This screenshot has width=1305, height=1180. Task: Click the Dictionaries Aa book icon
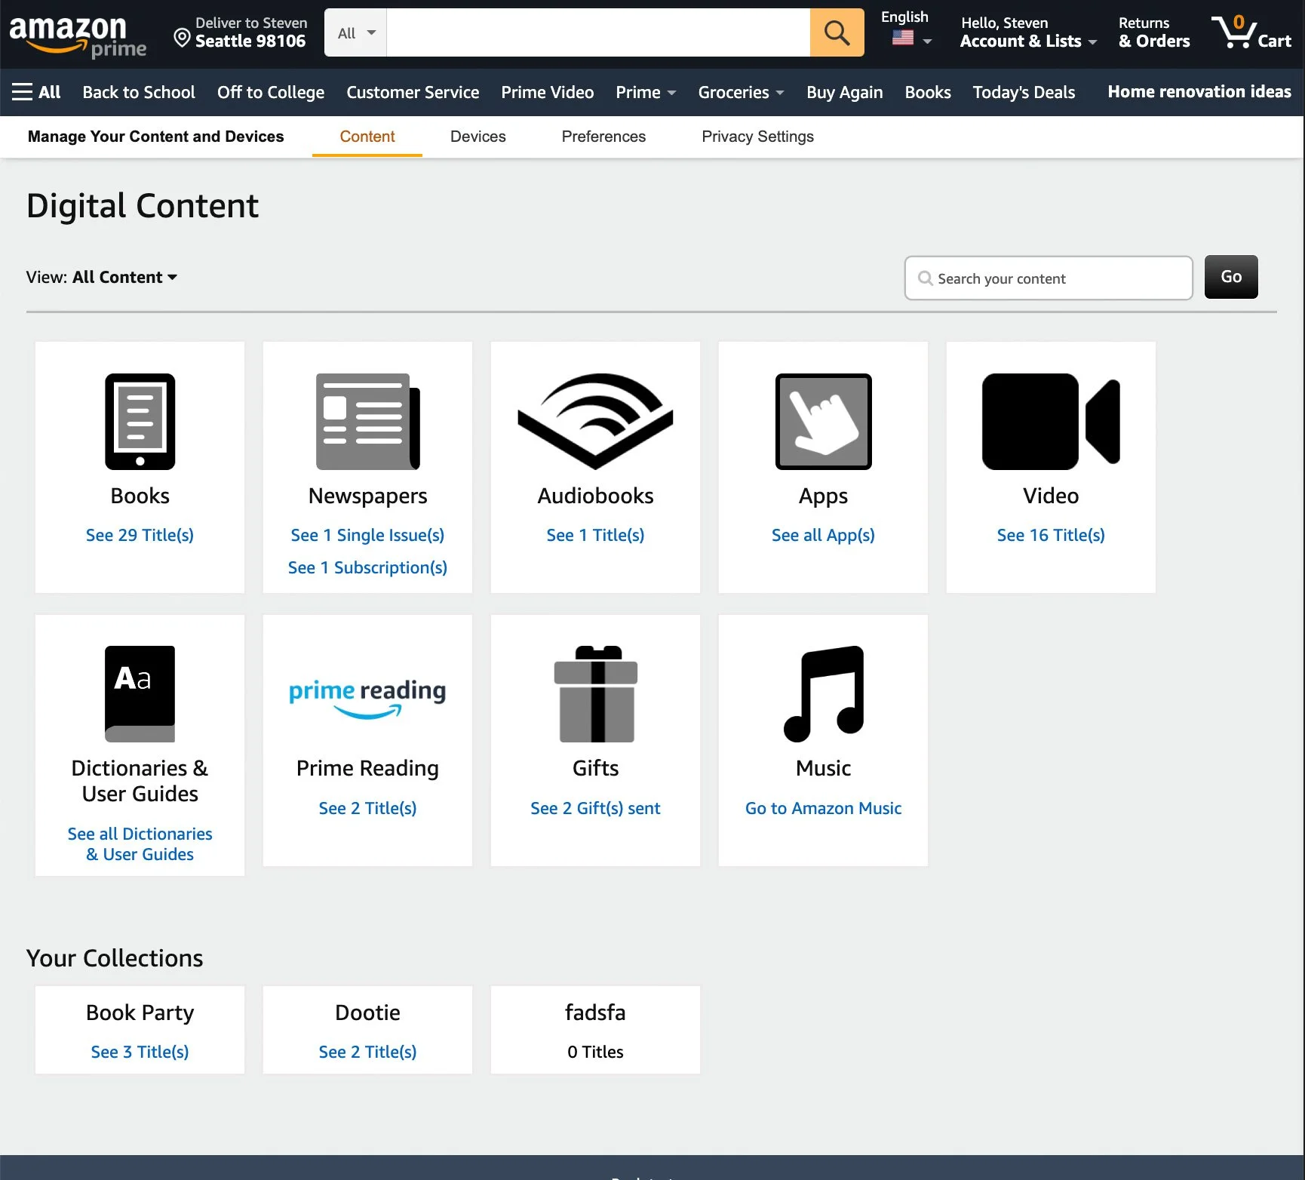140,694
